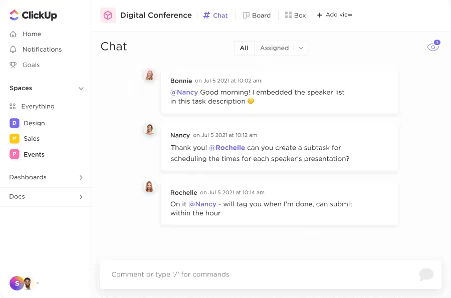Viewport: 451px width, 298px height.
Task: Toggle the watchers eye icon
Action: (x=432, y=47)
